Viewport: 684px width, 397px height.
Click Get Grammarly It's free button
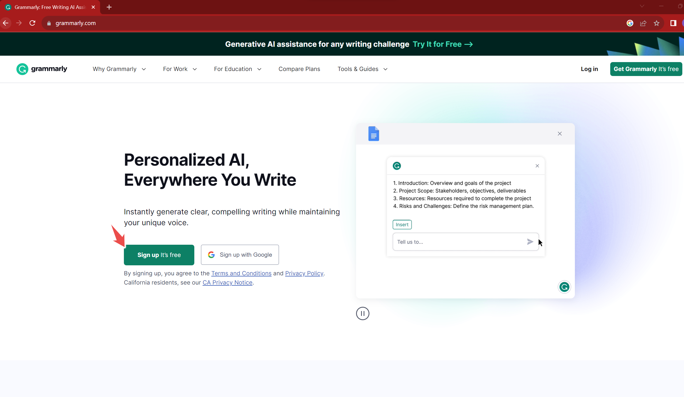[646, 69]
